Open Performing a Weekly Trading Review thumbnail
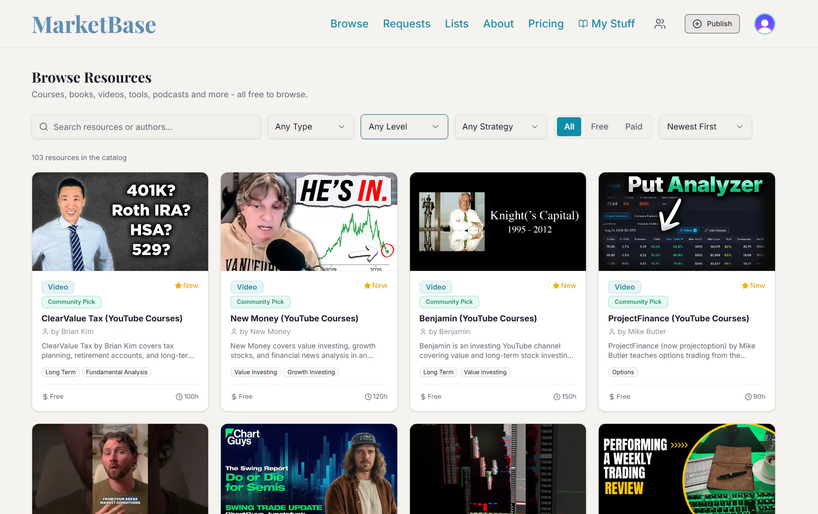The image size is (818, 514). coord(687,469)
